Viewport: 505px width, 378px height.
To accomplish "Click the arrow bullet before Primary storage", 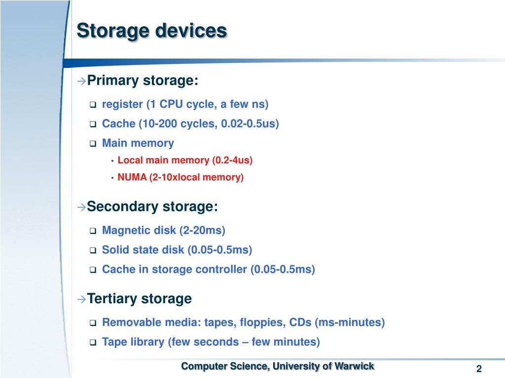I will point(81,81).
